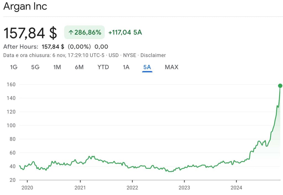Click the 2020 label on time axis

pos(27,188)
